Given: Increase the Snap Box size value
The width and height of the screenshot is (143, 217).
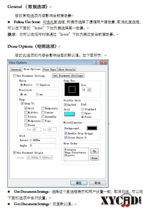Looking at the screenshot, I should coord(89,89).
